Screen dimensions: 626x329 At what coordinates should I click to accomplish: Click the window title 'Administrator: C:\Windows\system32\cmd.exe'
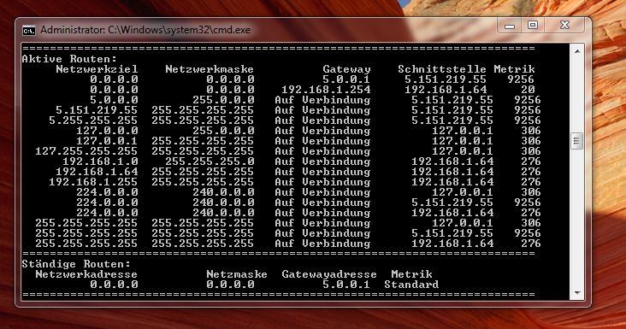point(145,30)
